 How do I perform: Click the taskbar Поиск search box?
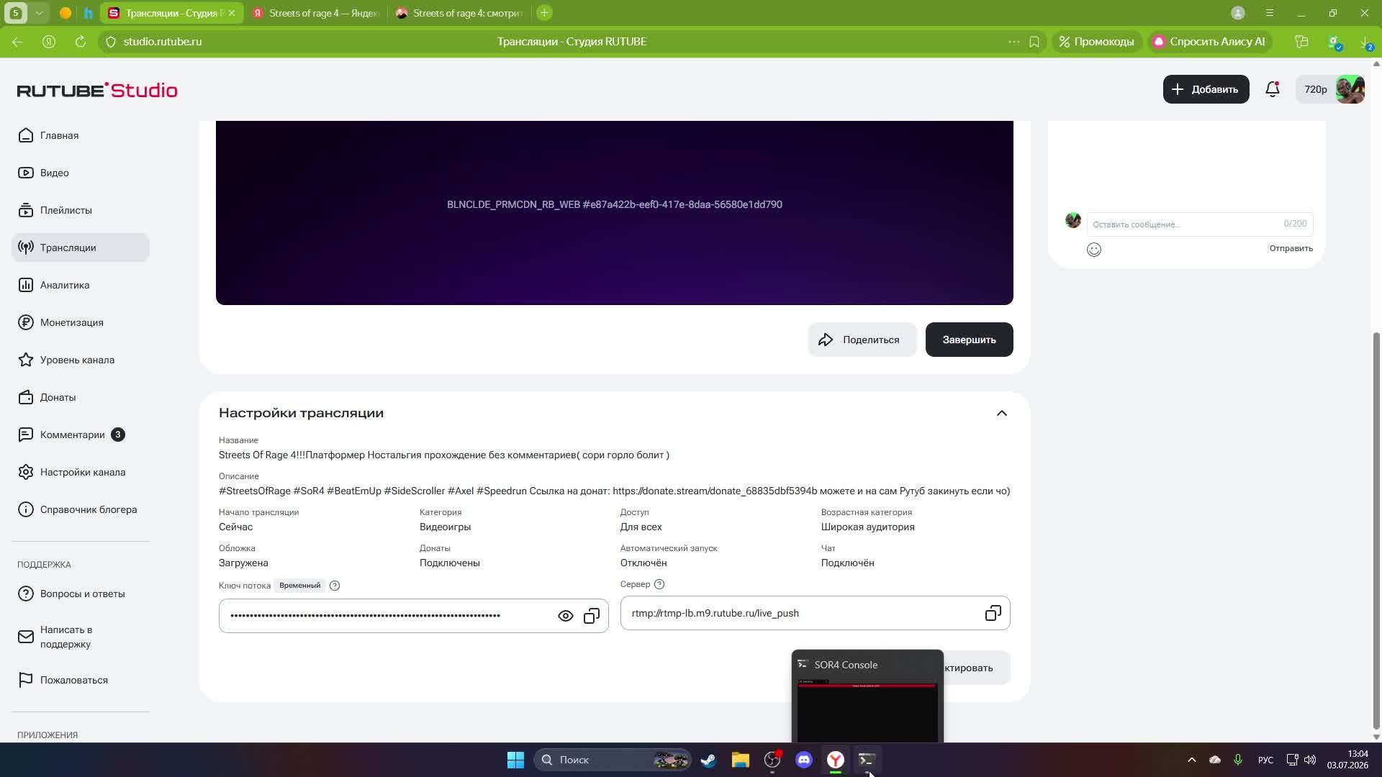(613, 760)
